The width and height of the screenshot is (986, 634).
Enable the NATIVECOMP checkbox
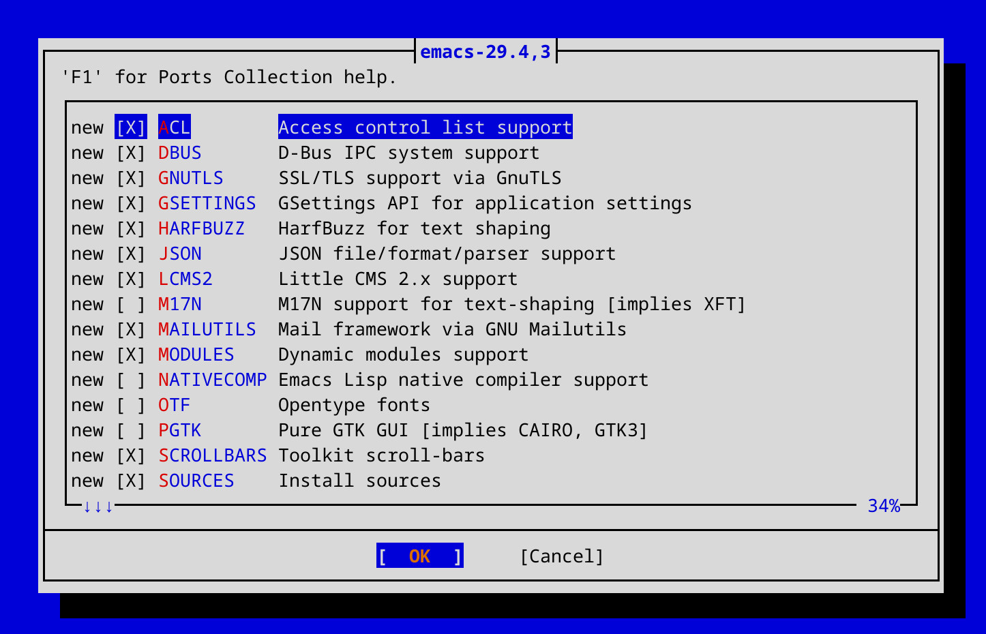point(131,380)
